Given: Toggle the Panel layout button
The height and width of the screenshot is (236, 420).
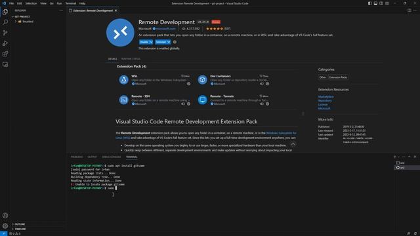Looking at the screenshot, I should (375, 3).
